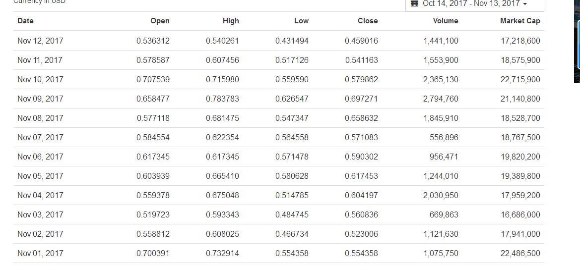Select the 0.431494 low value

(292, 41)
